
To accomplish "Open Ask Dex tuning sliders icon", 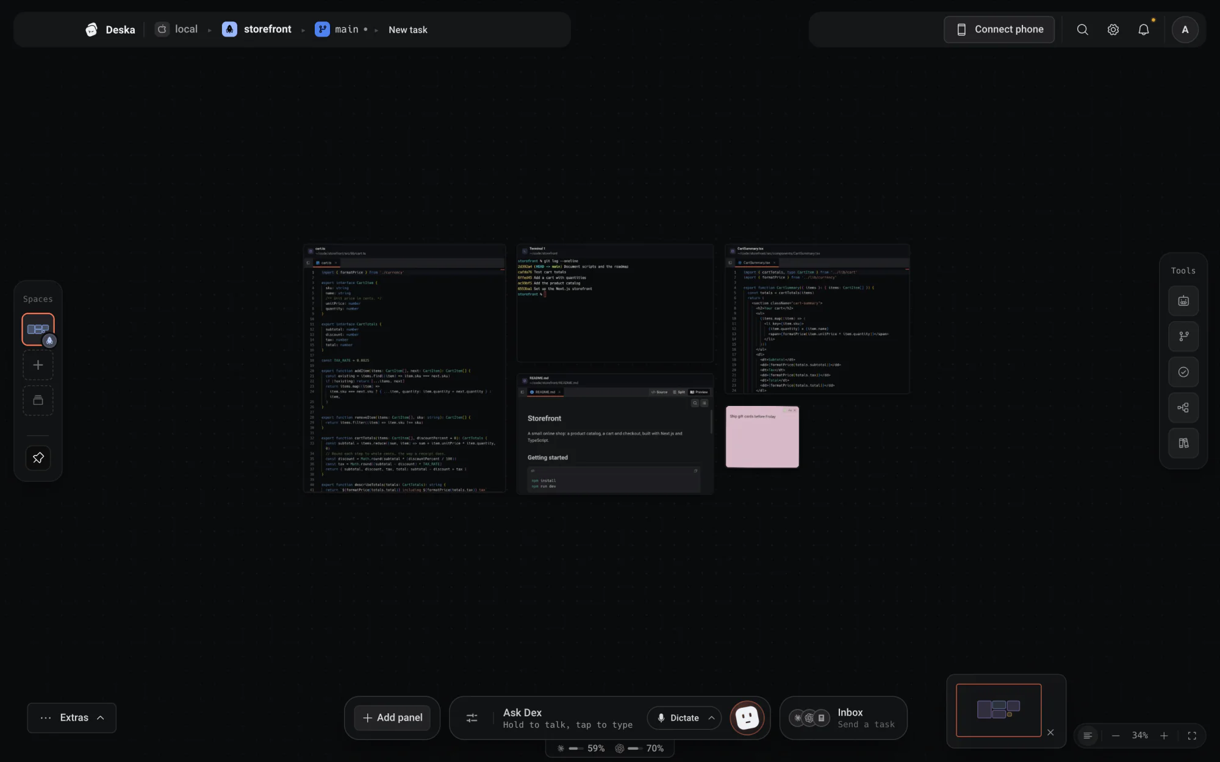I will point(472,718).
